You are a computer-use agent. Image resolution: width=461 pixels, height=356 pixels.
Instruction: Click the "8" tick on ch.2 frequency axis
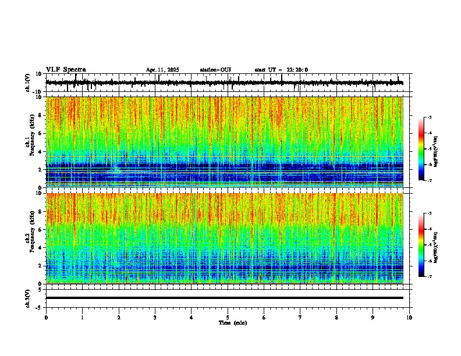point(41,212)
